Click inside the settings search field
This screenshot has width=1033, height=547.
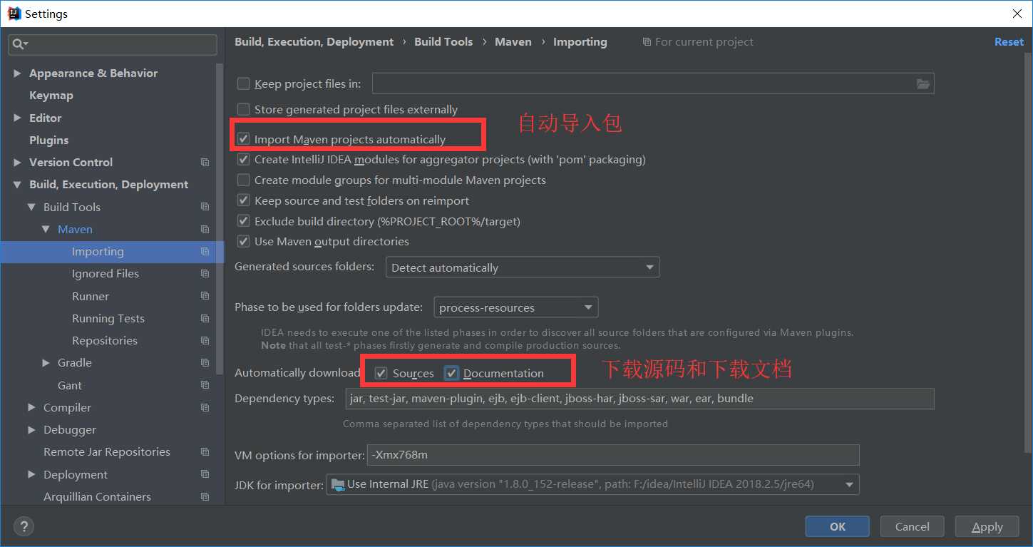pos(113,44)
